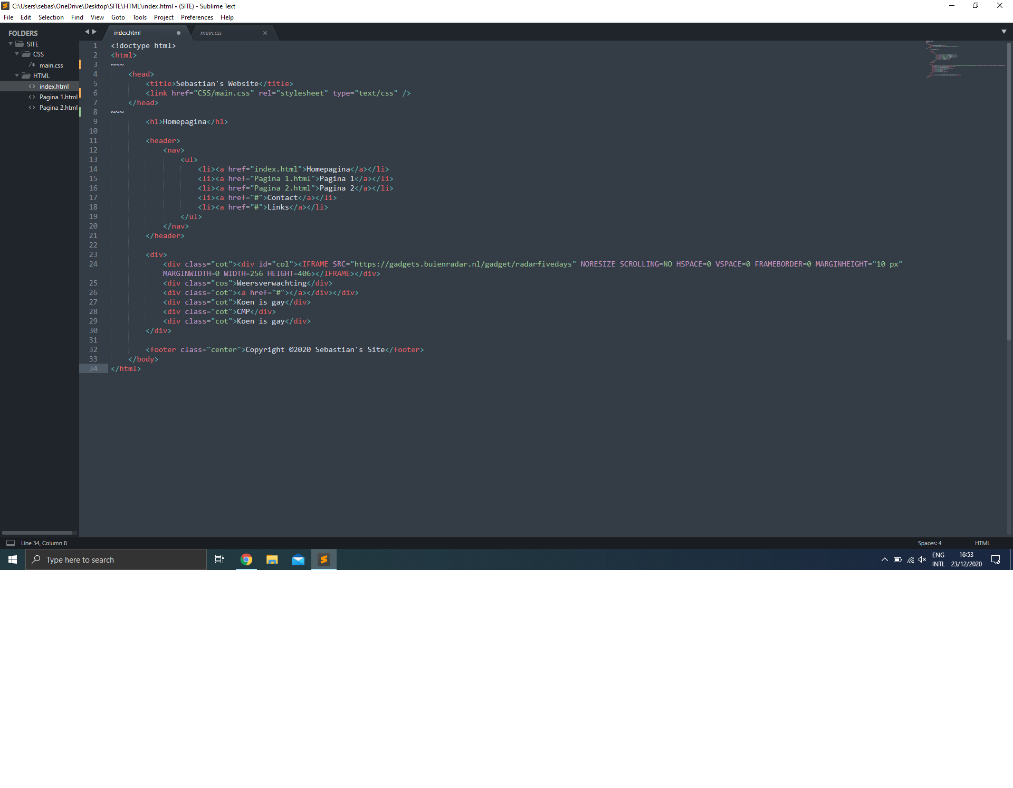Collapse the HTML folder
Image resolution: width=1013 pixels, height=788 pixels.
point(17,75)
